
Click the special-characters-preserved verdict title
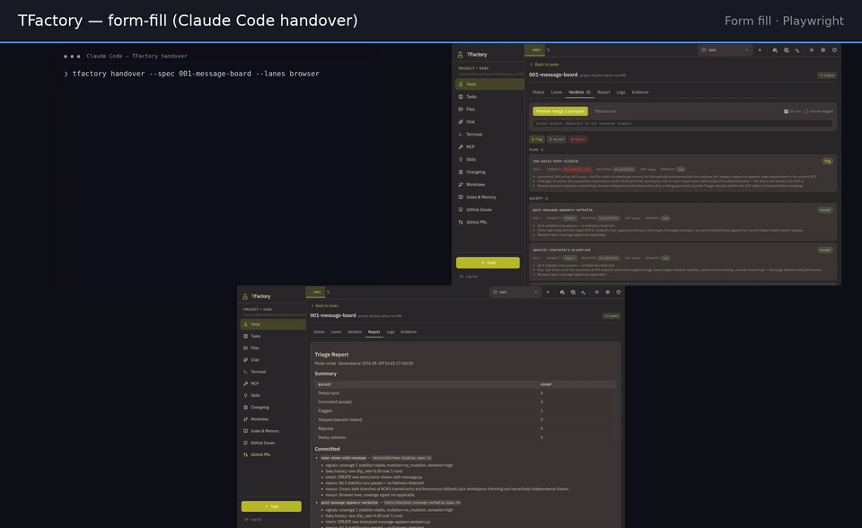click(x=561, y=250)
